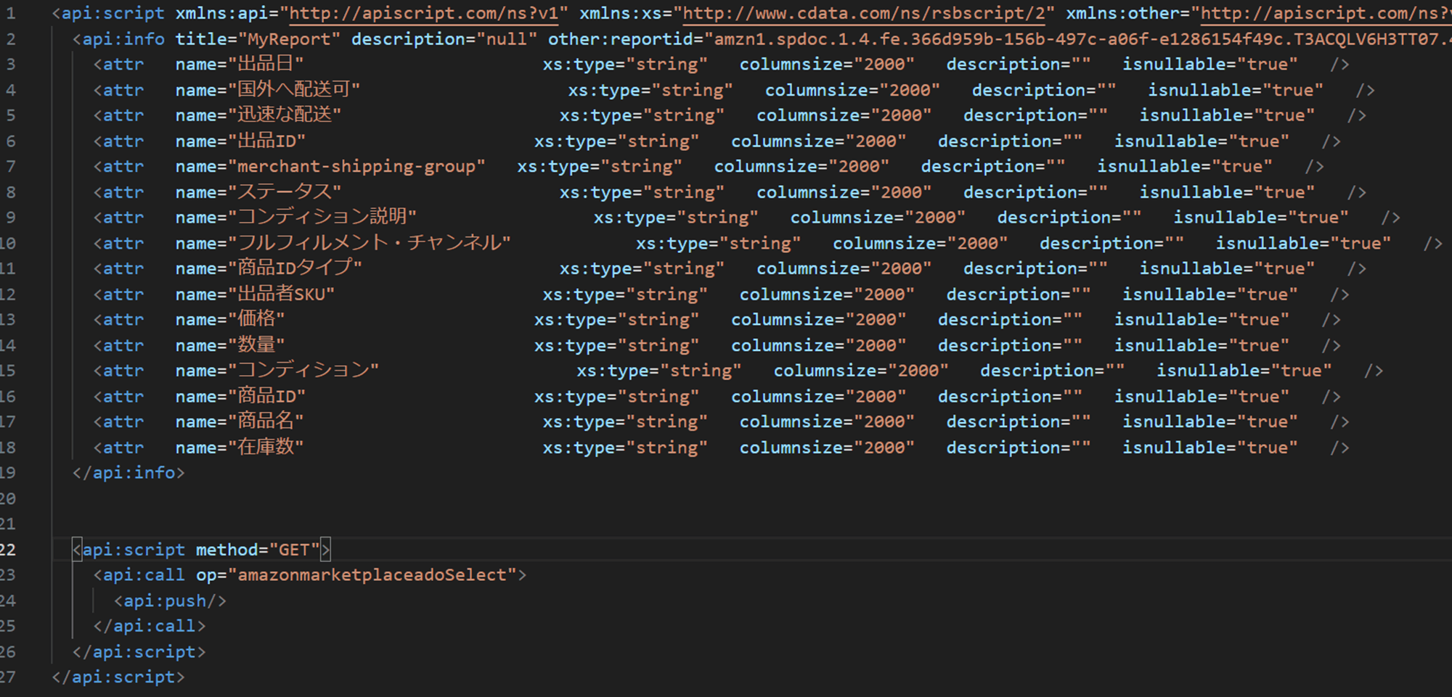
Task: Click attribute name "フルフィルメント・チャンネル"
Action: [370, 243]
